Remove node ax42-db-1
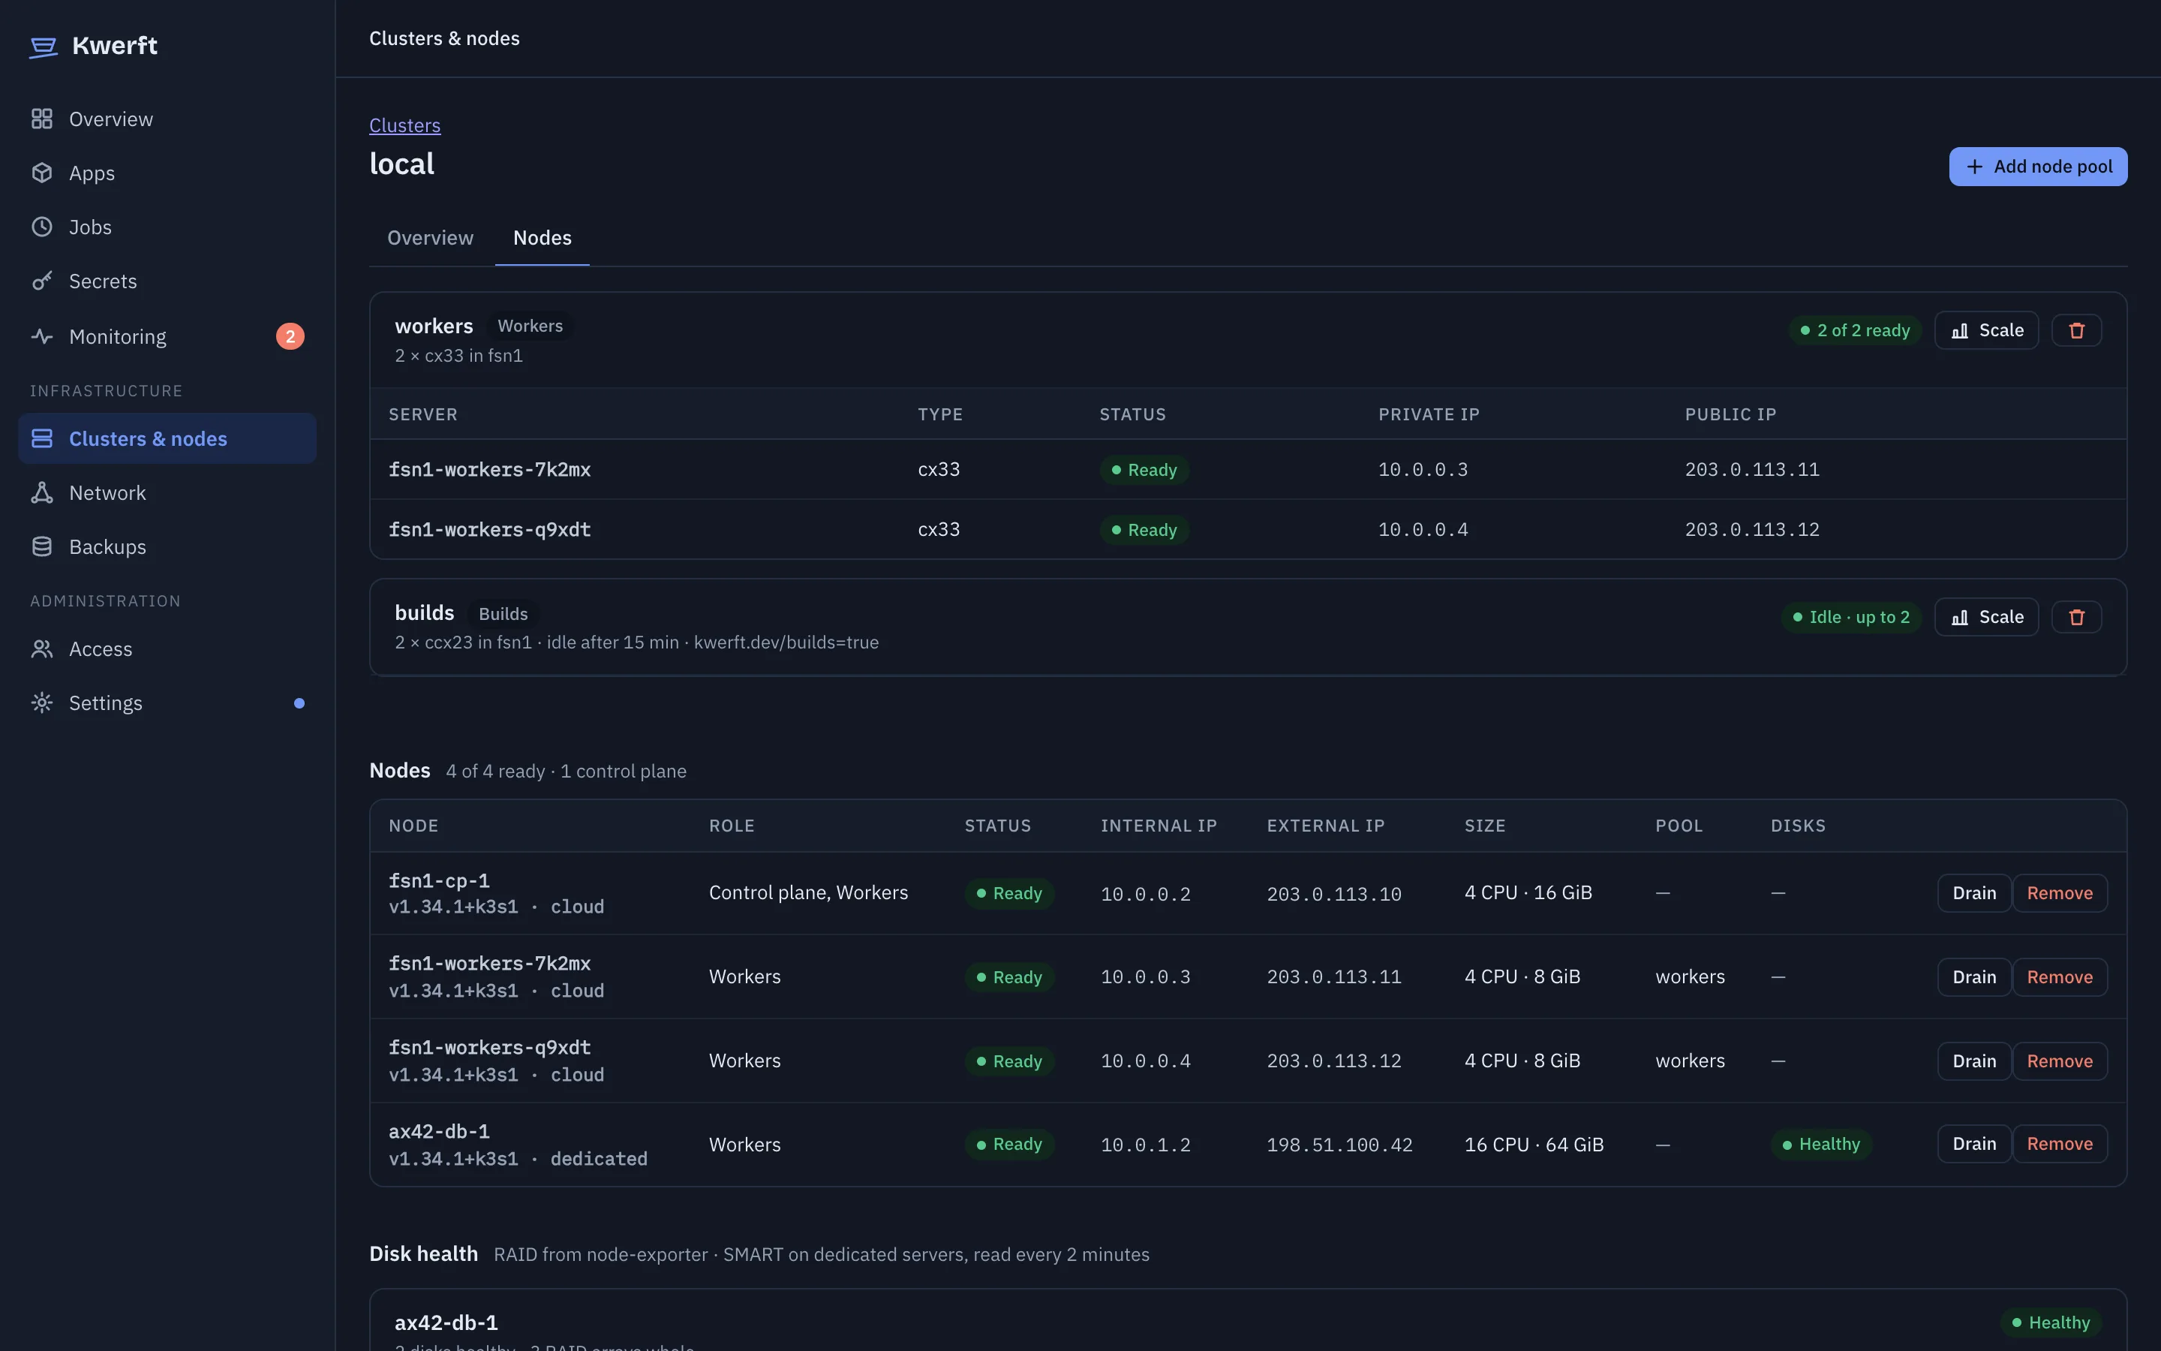 point(2059,1145)
